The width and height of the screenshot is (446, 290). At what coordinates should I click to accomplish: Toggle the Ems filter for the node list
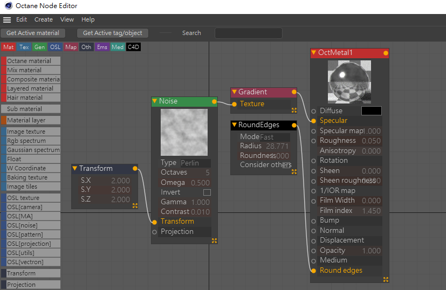point(102,47)
